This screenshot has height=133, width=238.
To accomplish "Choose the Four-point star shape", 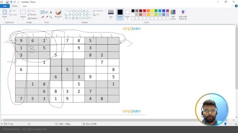I will [70, 18].
